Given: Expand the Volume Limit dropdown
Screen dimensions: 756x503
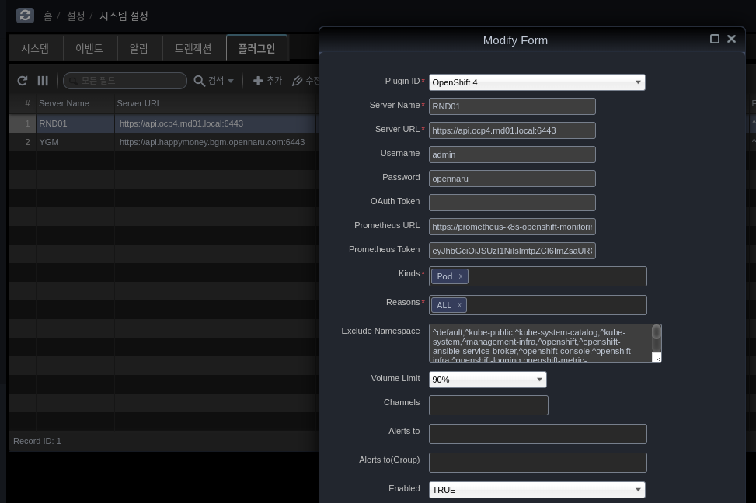Looking at the screenshot, I should point(539,380).
